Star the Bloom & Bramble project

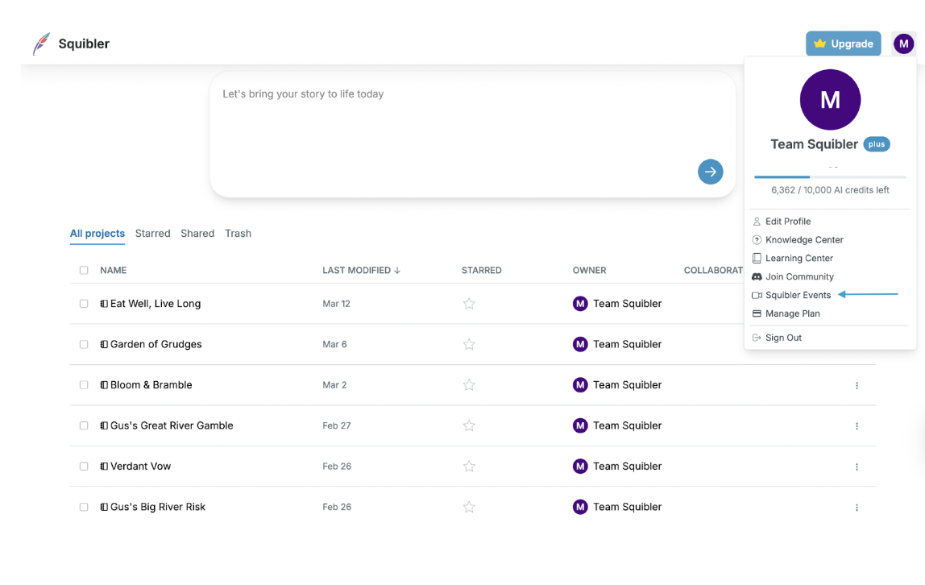[x=469, y=385]
